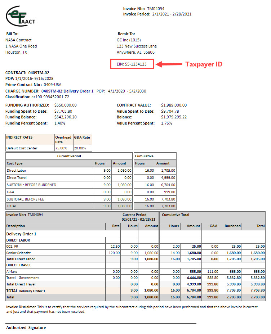Image resolution: width=271 pixels, height=334 pixels.
Task: Select the Overhead Rate column header
Action: tap(63, 140)
